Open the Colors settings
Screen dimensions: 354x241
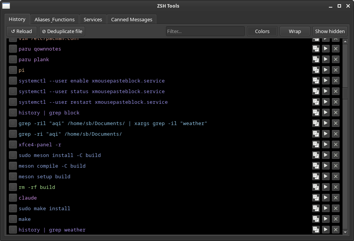coord(262,31)
